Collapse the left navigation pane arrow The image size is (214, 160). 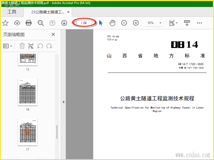point(63,102)
